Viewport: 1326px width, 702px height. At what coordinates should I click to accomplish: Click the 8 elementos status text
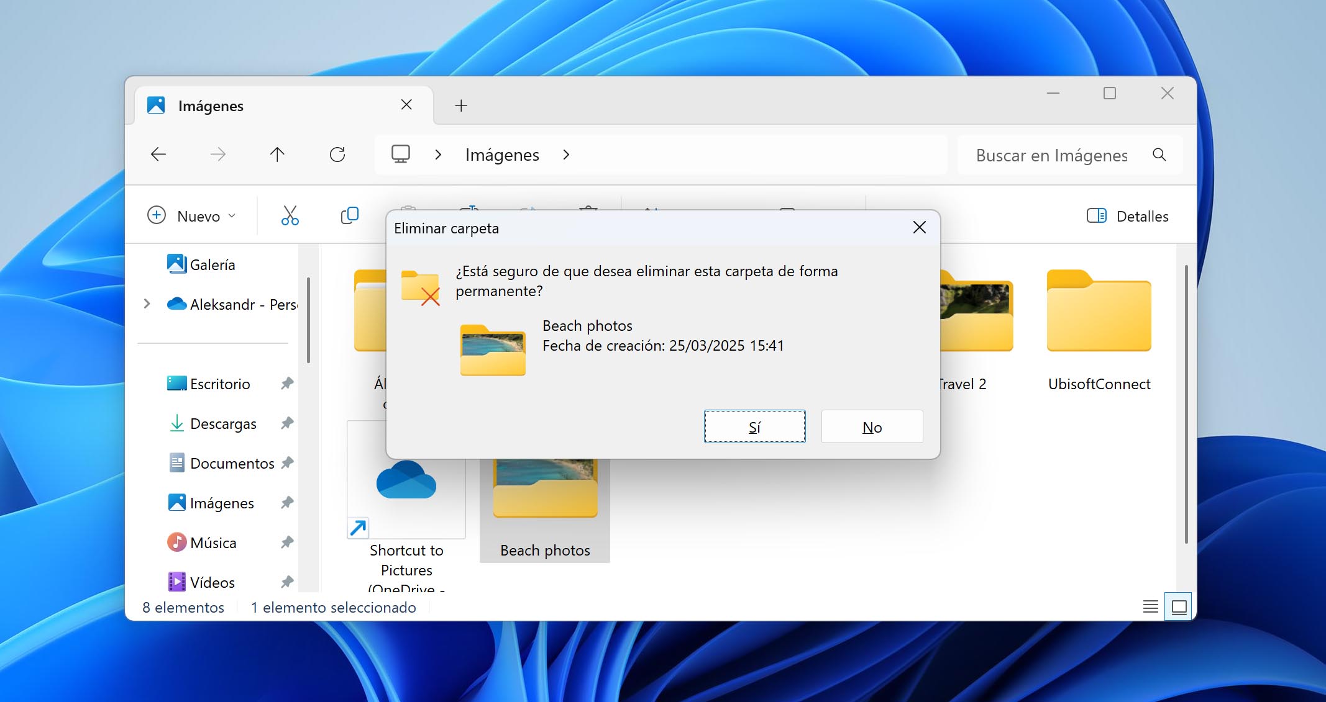coord(183,607)
